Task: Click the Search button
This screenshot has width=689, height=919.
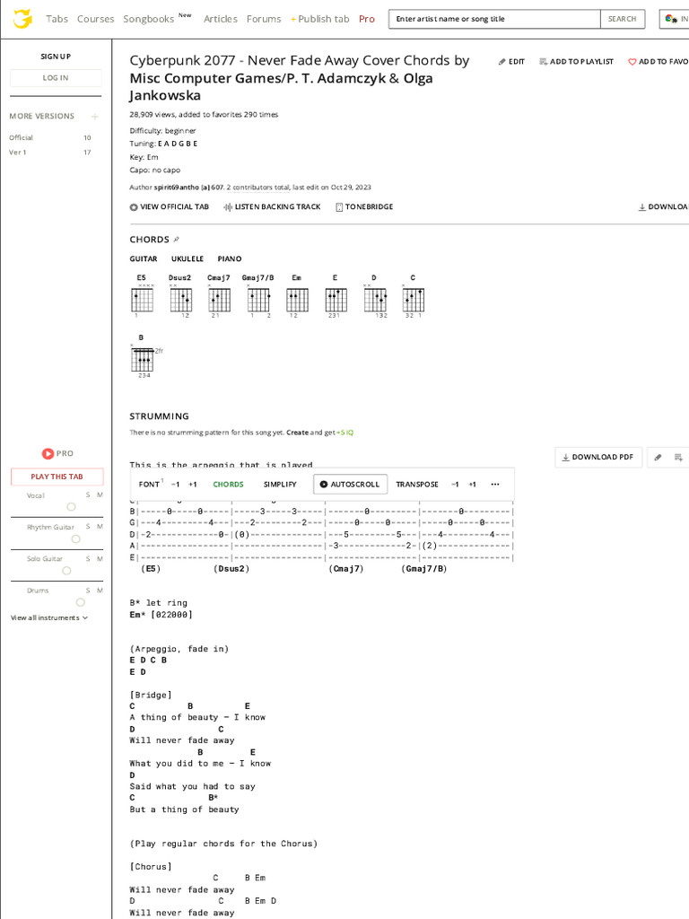Action: pyautogui.click(x=623, y=19)
